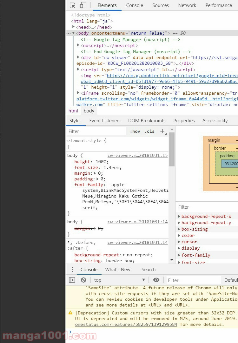238x343 pixels.
Task: Expand the head element node
Action: [x=73, y=27]
